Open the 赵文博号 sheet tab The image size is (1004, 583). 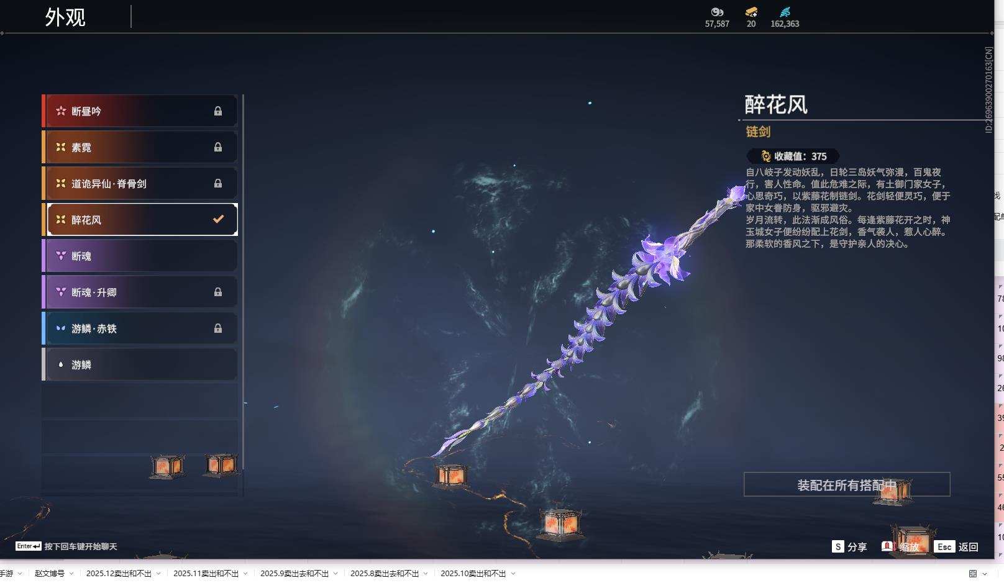point(50,574)
